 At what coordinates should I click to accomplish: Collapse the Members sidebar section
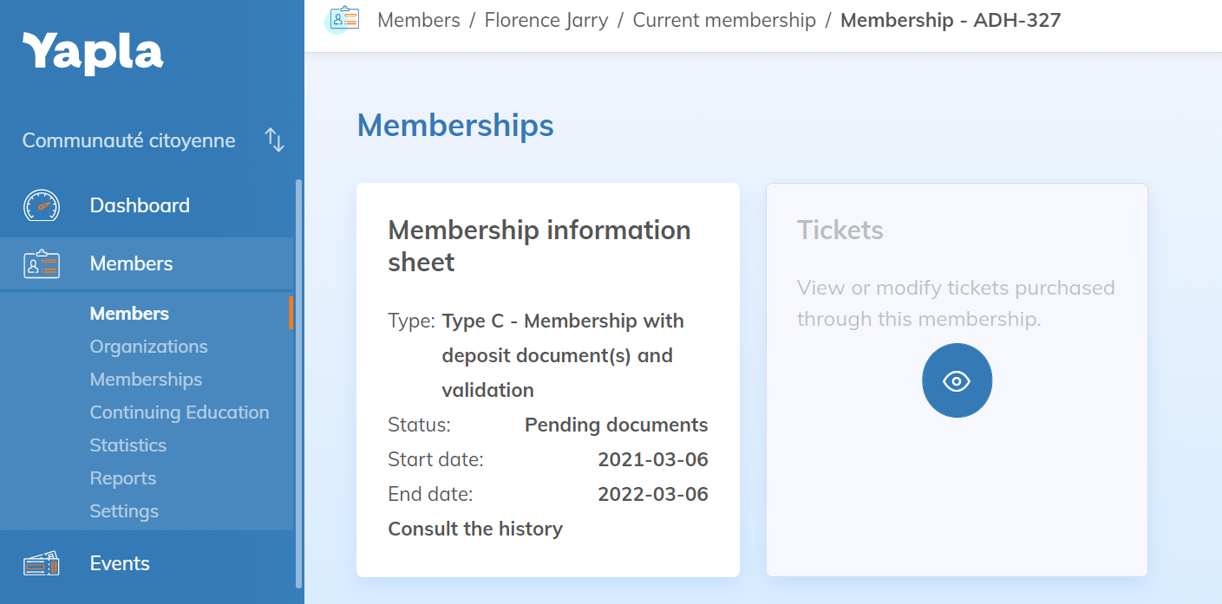131,263
